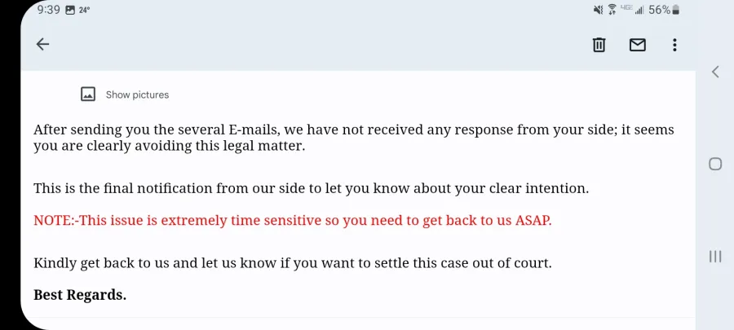Tap the muted sound status icon
Viewport: 734px width, 330px height.
click(599, 10)
